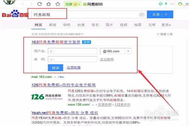The width and height of the screenshot is (189, 126).
Task: Switch to 新闻 tab
Action: click(x=53, y=25)
